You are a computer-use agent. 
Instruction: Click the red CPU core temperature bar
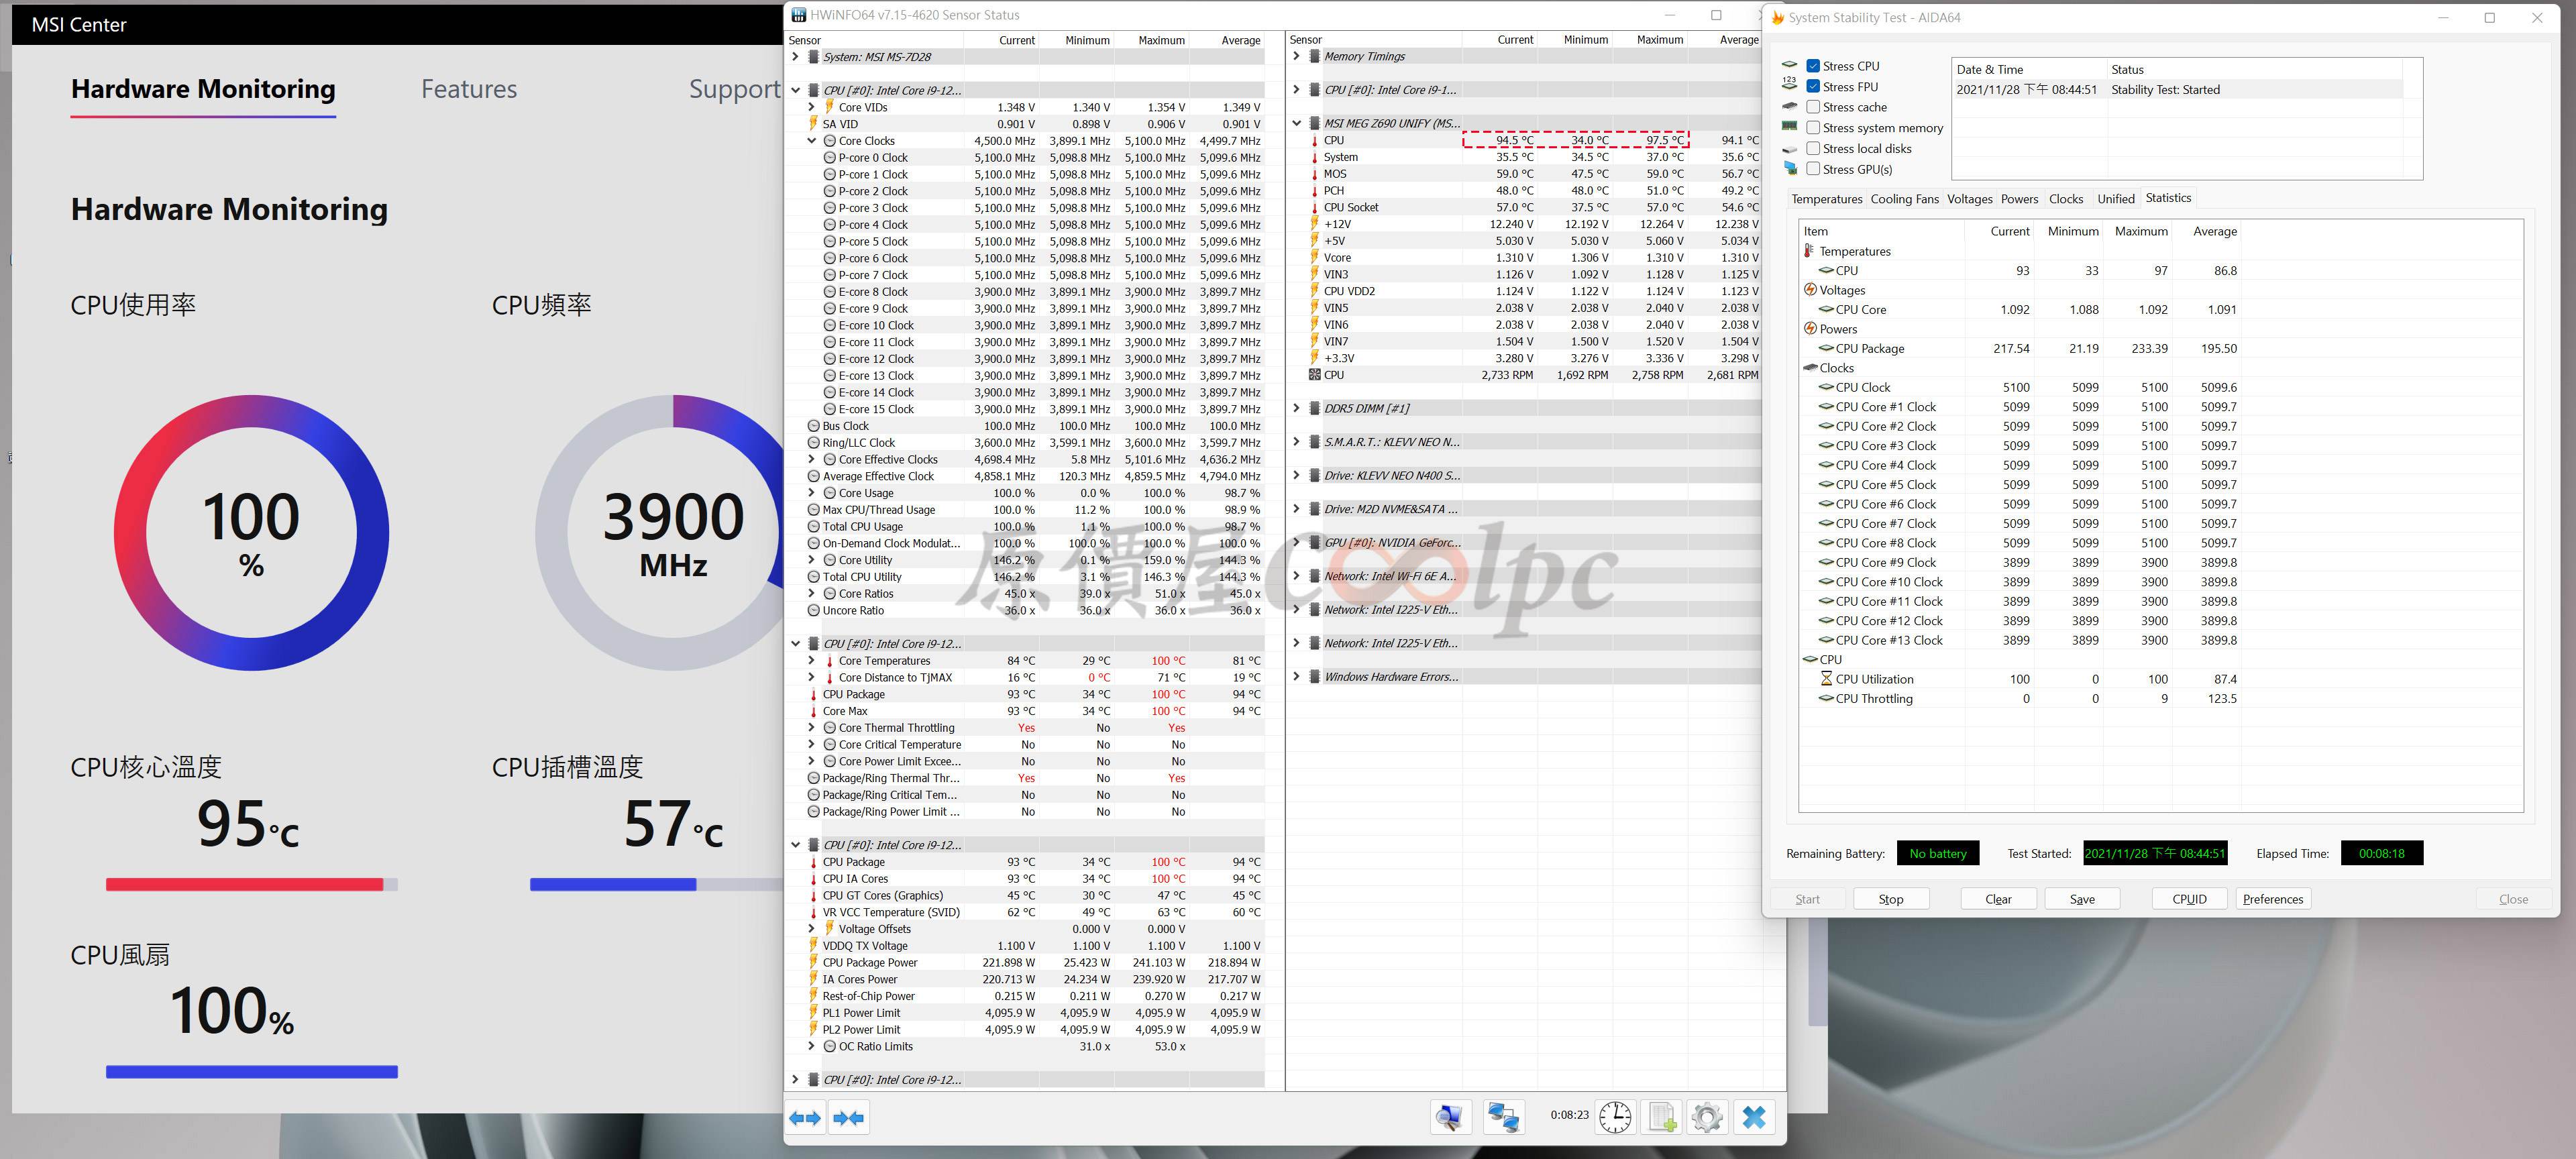tap(244, 884)
